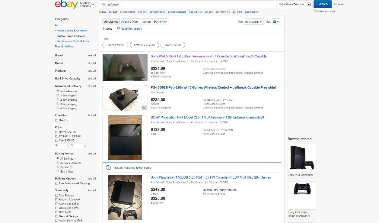This screenshot has height=223, width=379.
Task: Expand Condition filter see all
Action: 92,115
